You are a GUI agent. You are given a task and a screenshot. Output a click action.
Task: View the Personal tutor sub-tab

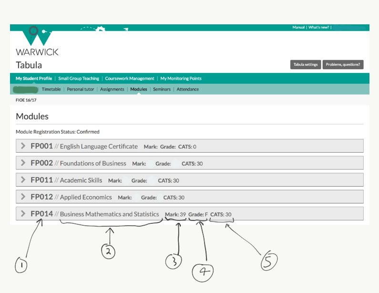pos(81,89)
